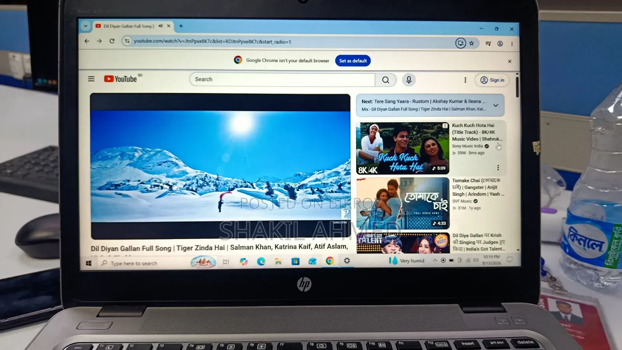Show hidden system tray icons chevron
The height and width of the screenshot is (350, 622).
pyautogui.click(x=435, y=260)
